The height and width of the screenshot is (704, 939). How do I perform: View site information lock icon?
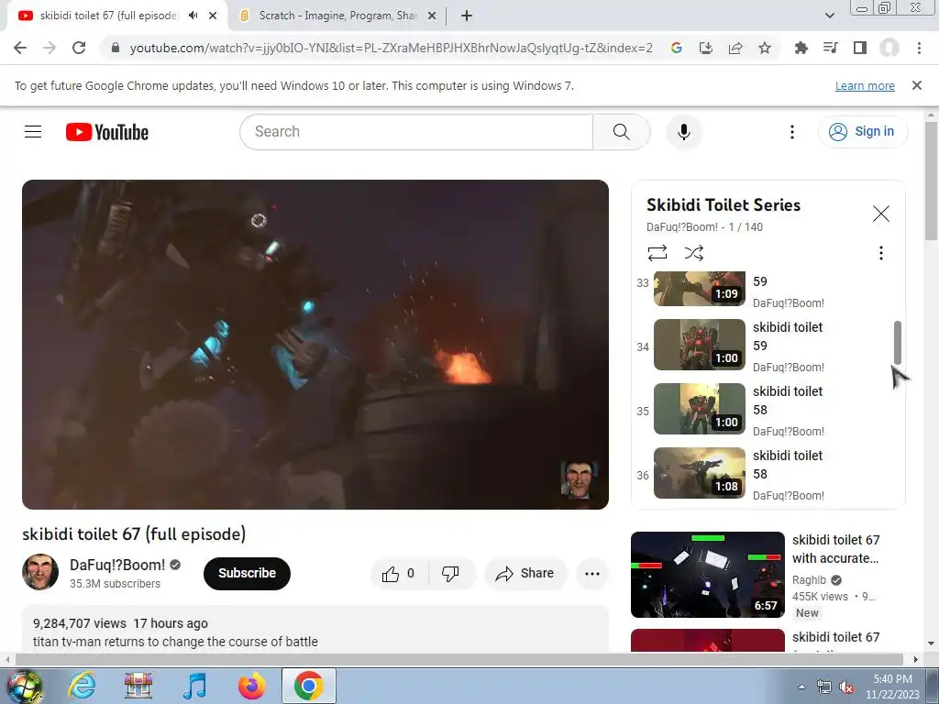point(116,48)
